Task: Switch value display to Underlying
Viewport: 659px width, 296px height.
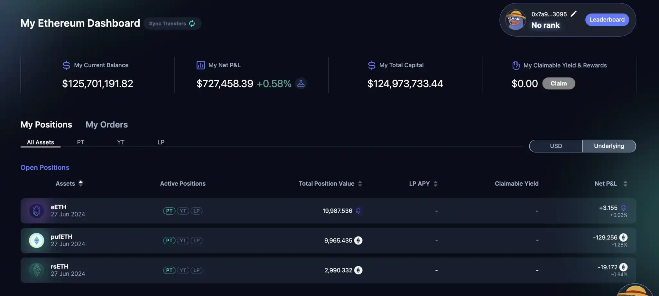Action: pyautogui.click(x=609, y=146)
